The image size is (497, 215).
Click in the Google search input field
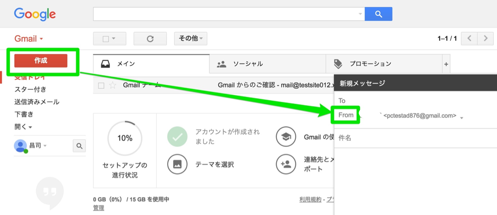[x=225, y=14]
